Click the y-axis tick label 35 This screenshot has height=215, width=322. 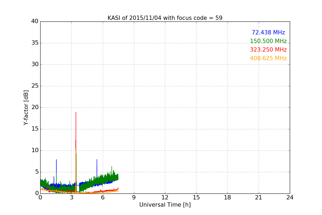tap(35, 43)
